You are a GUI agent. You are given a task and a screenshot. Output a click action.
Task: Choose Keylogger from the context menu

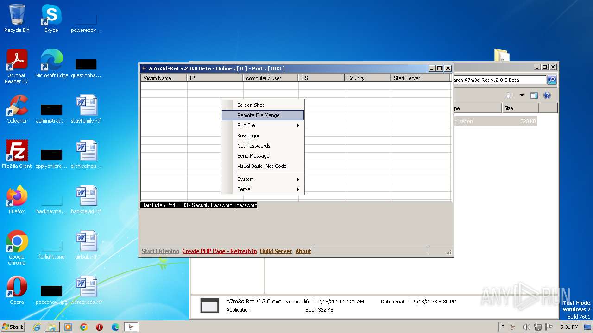[263, 136]
